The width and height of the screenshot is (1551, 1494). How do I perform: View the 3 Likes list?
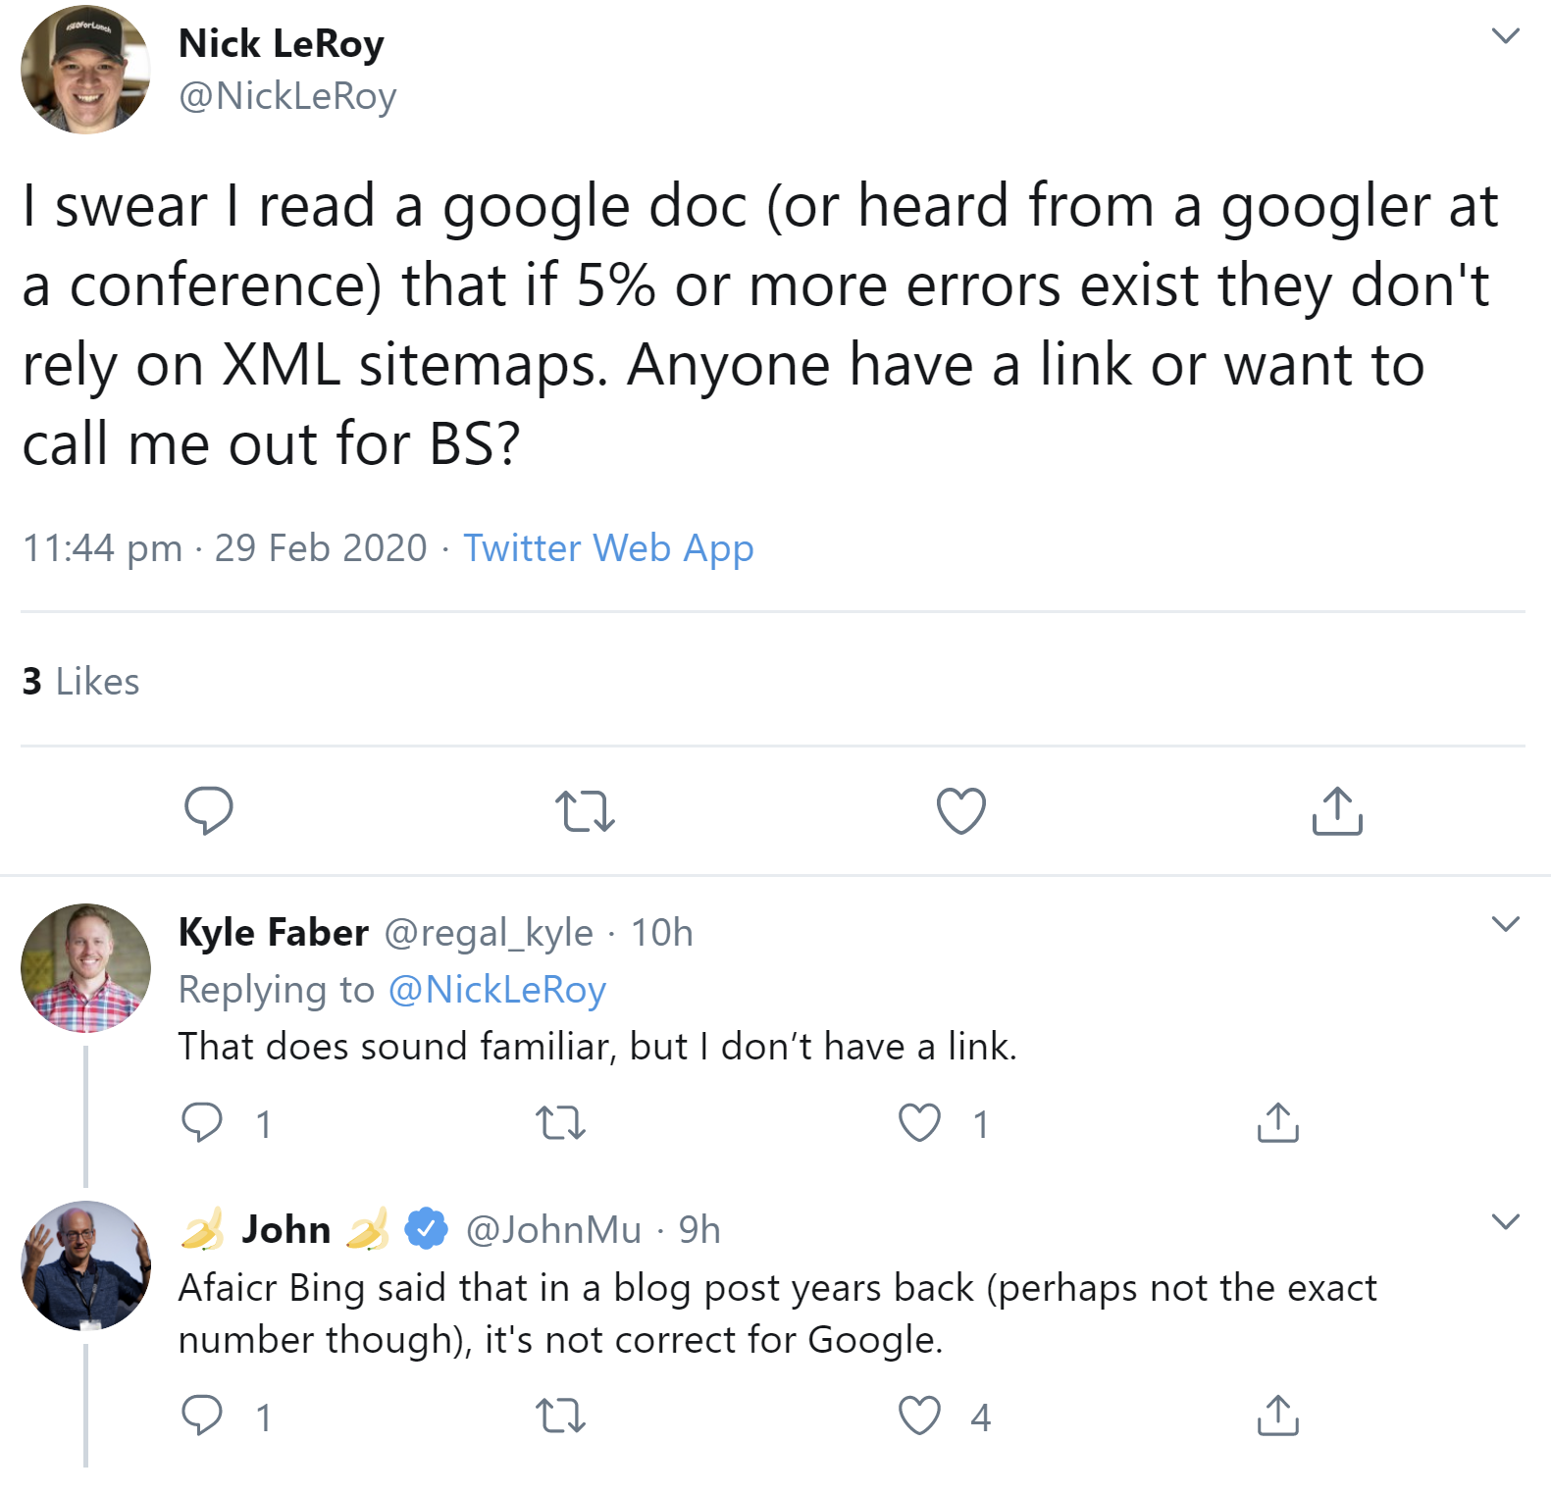(80, 681)
